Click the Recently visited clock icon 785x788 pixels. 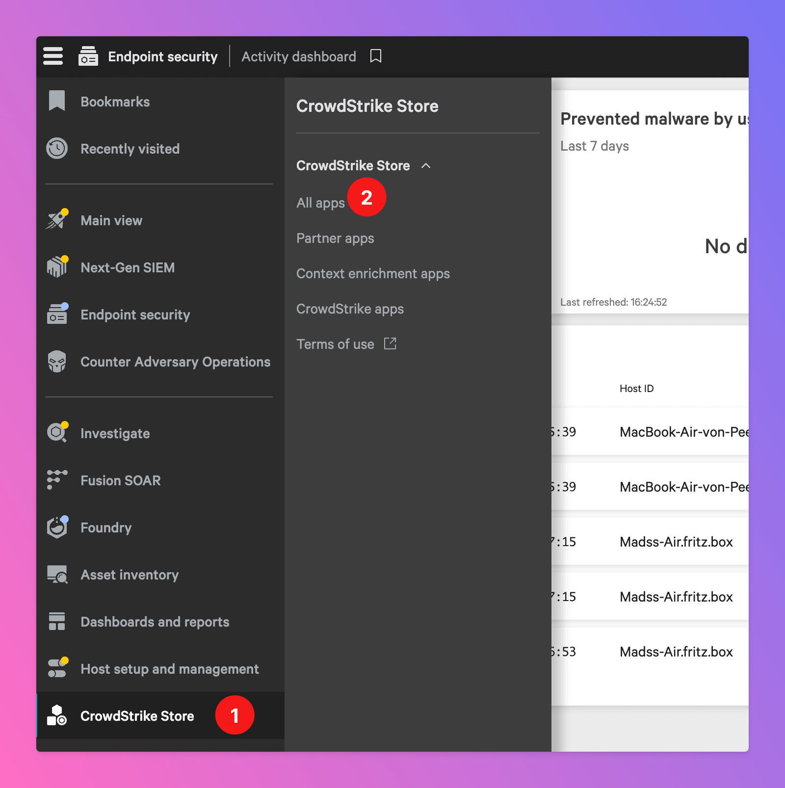pos(57,148)
